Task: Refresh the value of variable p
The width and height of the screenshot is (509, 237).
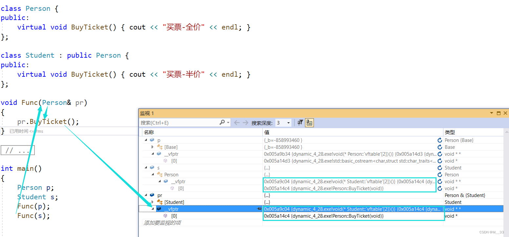Action: 440,140
